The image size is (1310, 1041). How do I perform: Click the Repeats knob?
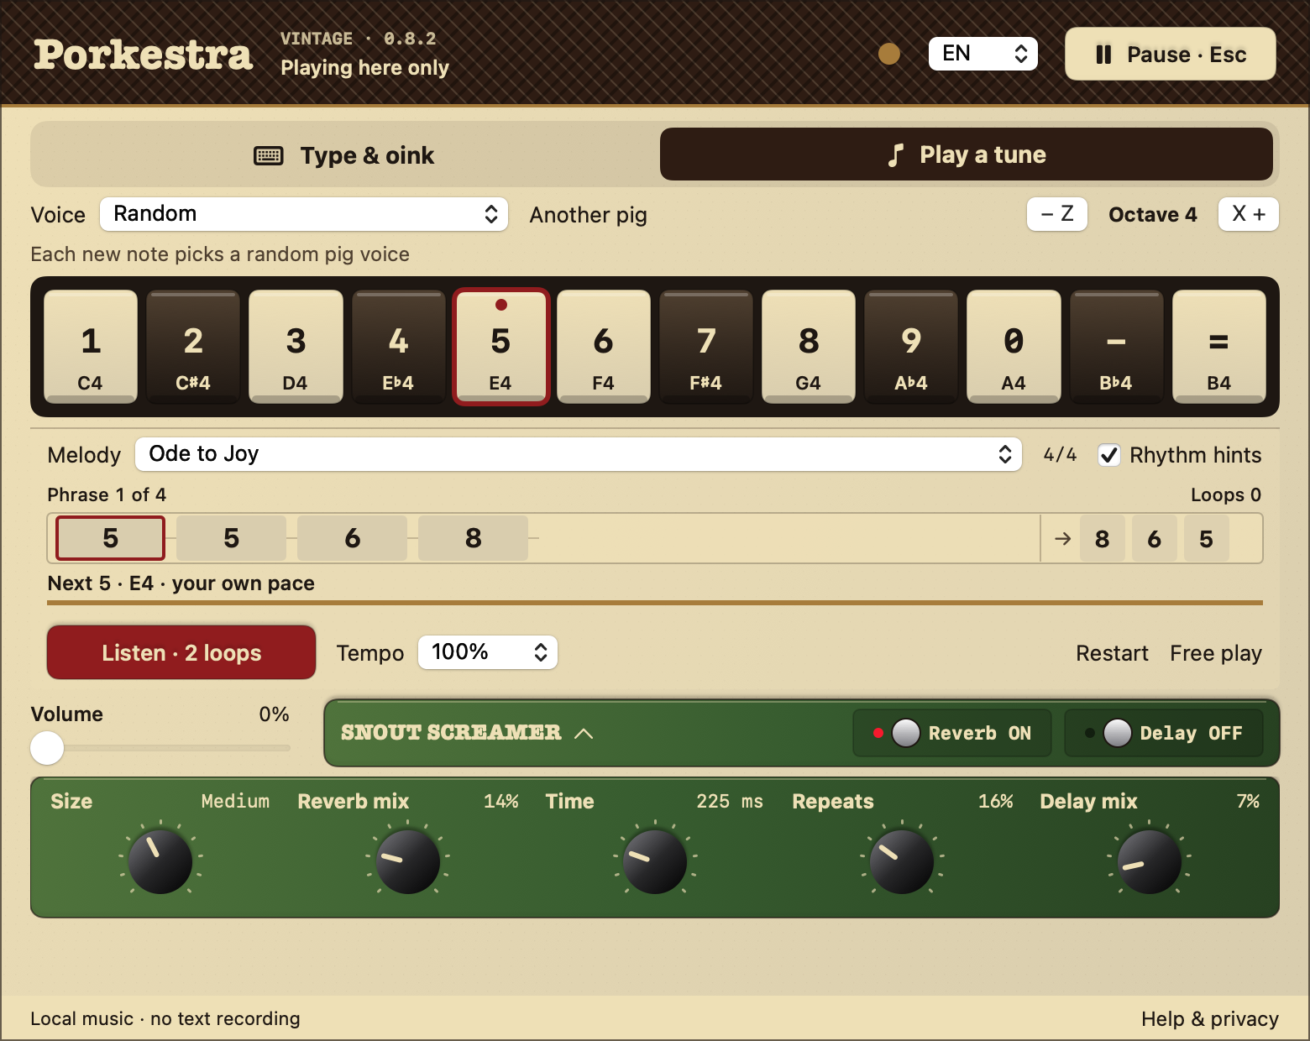point(902,861)
